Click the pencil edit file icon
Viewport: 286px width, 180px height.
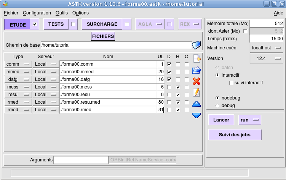[x=197, y=93]
